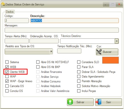Click the green Salvar download icon

[x=70, y=102]
